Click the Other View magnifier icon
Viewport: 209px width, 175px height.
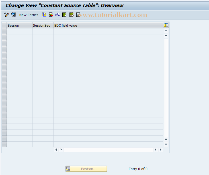13,14
